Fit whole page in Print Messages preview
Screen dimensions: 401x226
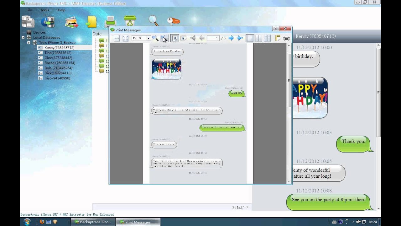[125, 38]
